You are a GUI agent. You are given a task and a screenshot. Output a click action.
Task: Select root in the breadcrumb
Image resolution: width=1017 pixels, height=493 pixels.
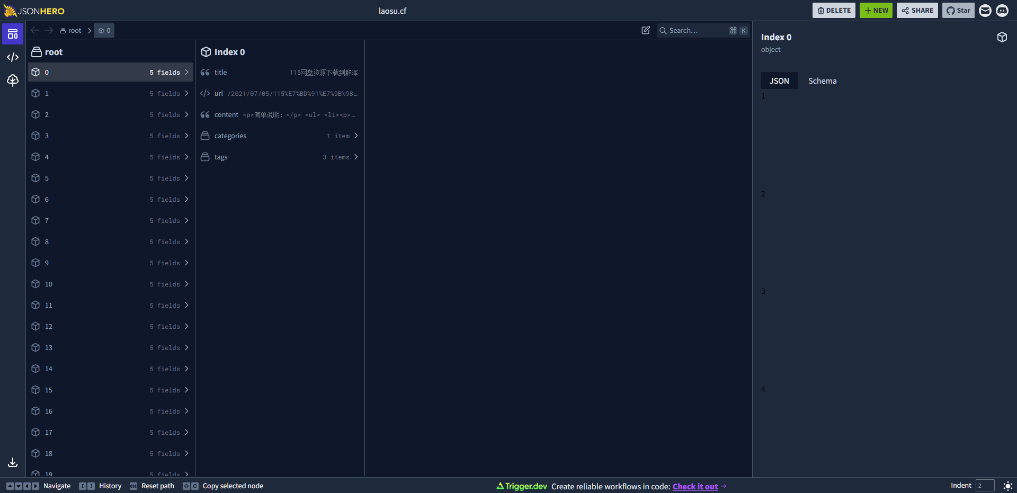tap(70, 30)
